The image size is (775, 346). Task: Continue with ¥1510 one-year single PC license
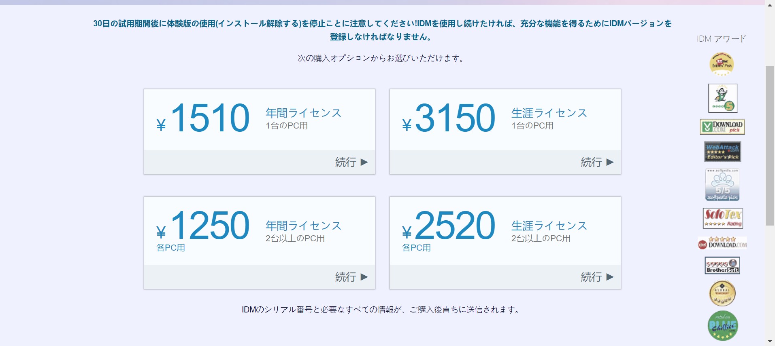351,162
